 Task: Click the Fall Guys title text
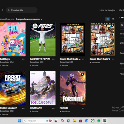point(5,59)
